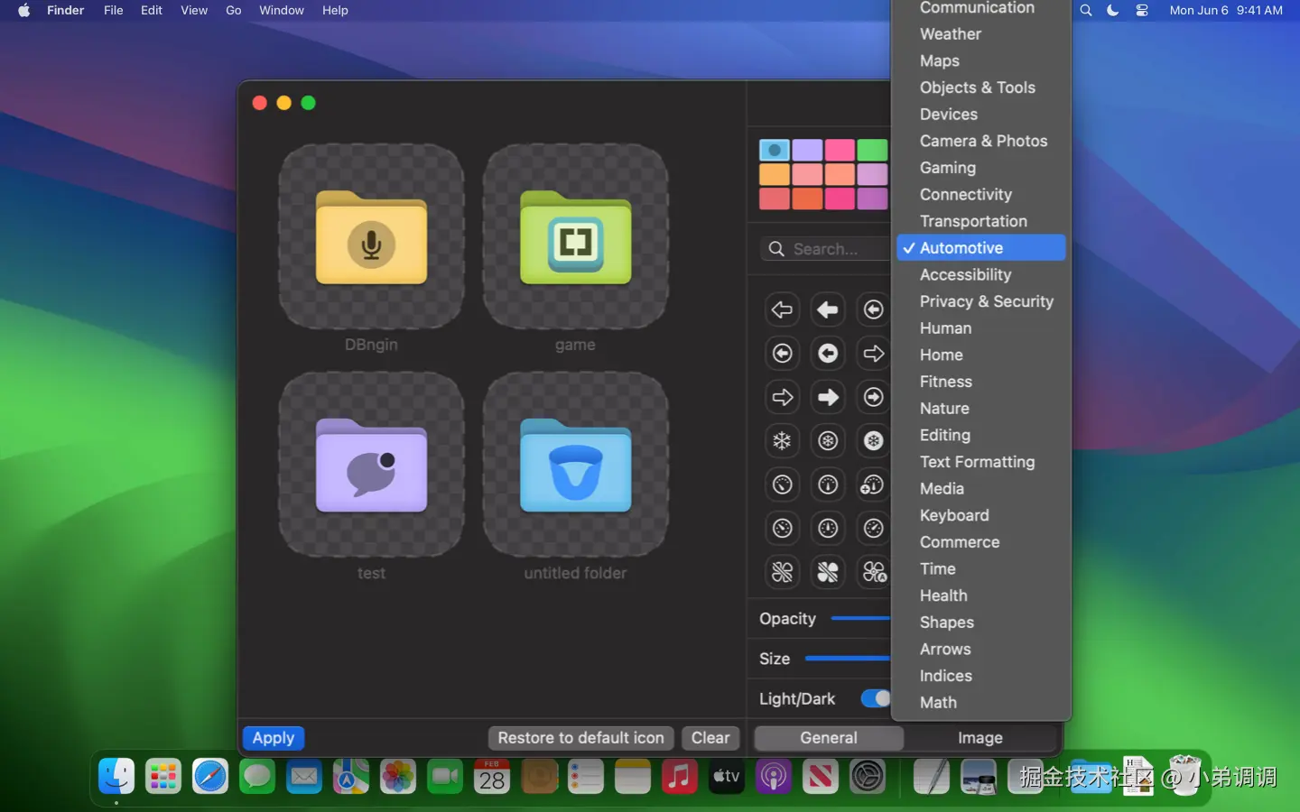Open the Window menu in menu bar
Viewport: 1300px width, 812px height.
(x=281, y=11)
